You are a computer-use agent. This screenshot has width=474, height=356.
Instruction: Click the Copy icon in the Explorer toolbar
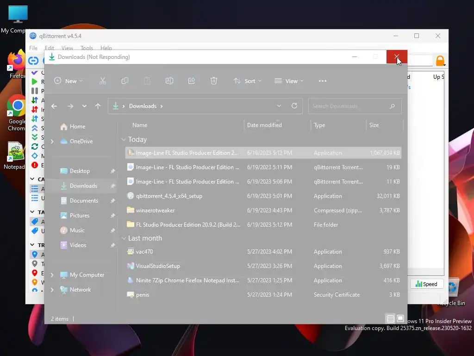pyautogui.click(x=125, y=81)
